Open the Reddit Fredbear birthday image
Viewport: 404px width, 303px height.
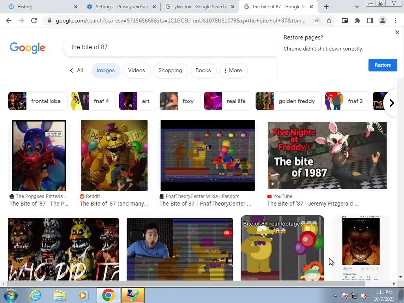coord(114,155)
